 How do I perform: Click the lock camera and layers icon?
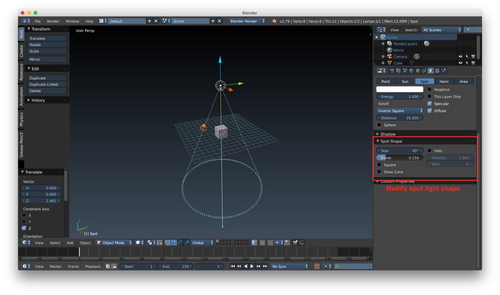click(x=254, y=243)
